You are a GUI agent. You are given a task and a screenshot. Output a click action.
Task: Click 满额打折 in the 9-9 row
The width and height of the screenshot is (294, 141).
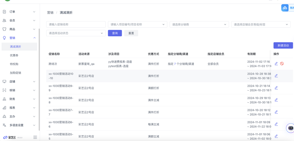(153, 88)
